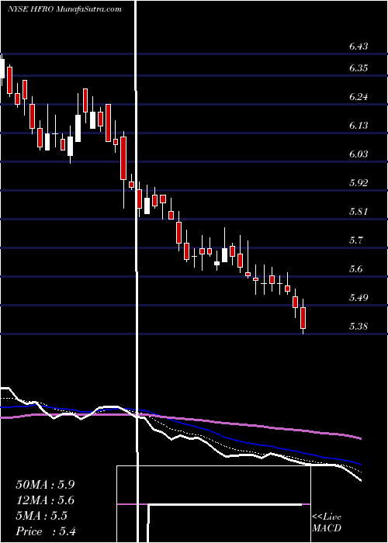Click the 50MA : 5.9 readout
This screenshot has height=543, width=388.
[x=45, y=485]
